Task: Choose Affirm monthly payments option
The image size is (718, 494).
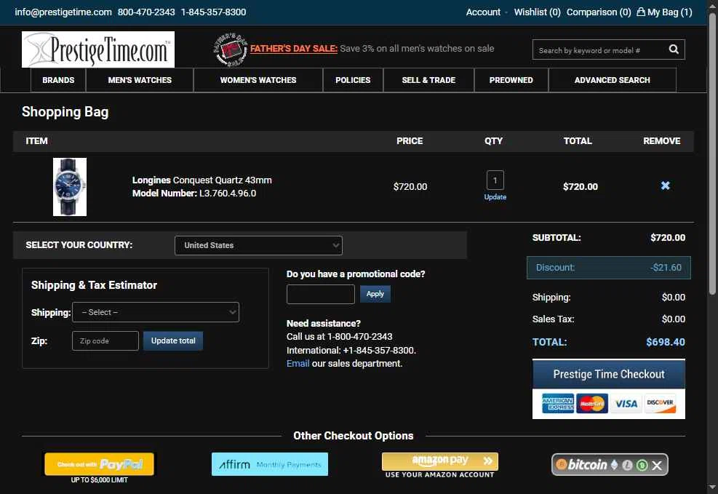Action: point(270,464)
